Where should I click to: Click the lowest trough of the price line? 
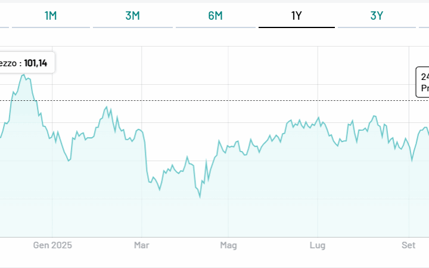coord(200,197)
